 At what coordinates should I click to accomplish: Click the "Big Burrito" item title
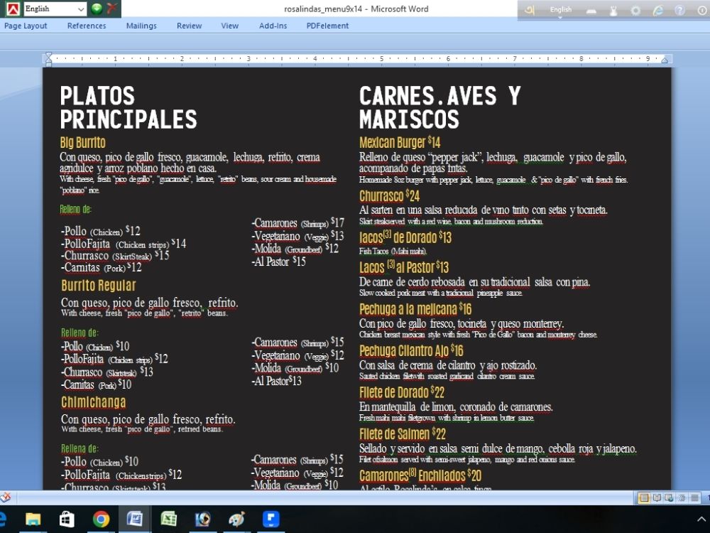pyautogui.click(x=83, y=142)
